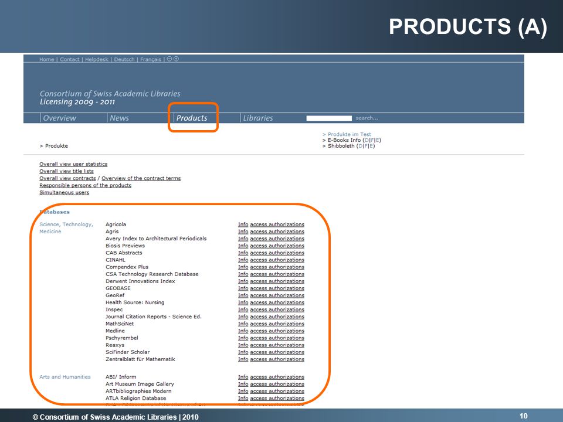Open the Contact link

click(70, 59)
